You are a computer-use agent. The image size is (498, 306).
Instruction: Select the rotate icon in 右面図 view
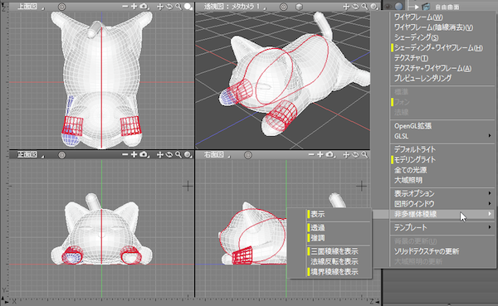pos(355,154)
